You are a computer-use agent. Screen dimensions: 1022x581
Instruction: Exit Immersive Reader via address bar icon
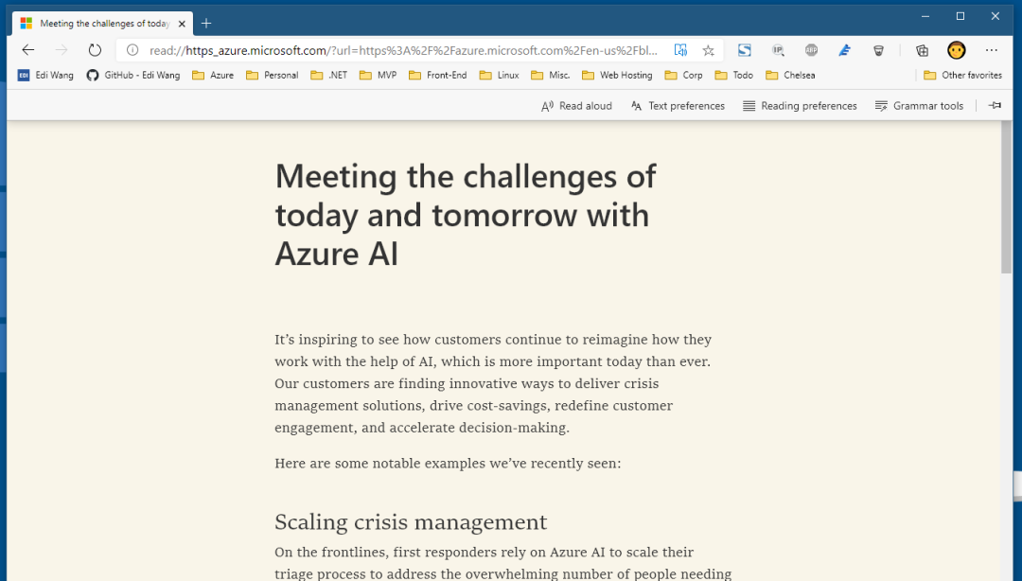point(680,50)
